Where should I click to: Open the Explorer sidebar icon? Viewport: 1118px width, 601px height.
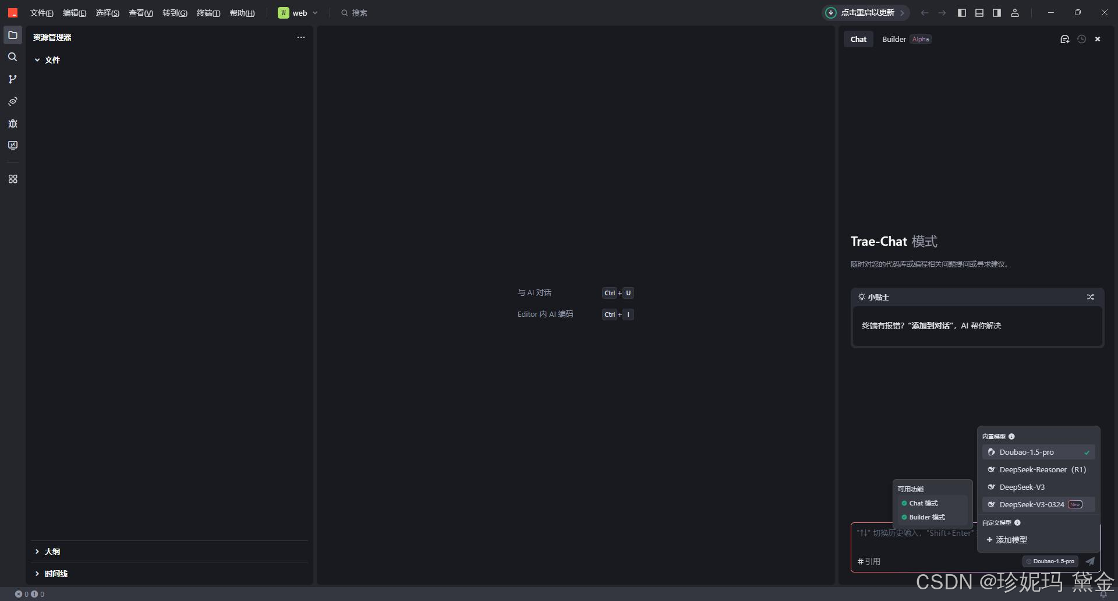pyautogui.click(x=13, y=35)
